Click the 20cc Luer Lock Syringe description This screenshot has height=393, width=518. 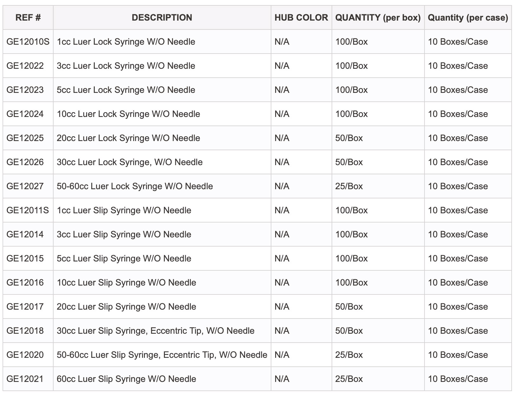(x=128, y=138)
